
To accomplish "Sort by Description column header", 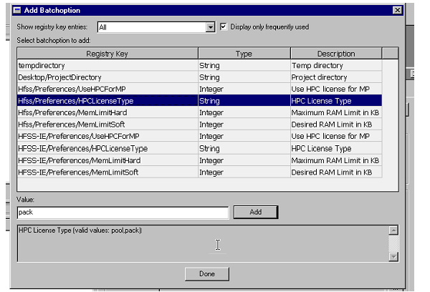I will click(336, 54).
